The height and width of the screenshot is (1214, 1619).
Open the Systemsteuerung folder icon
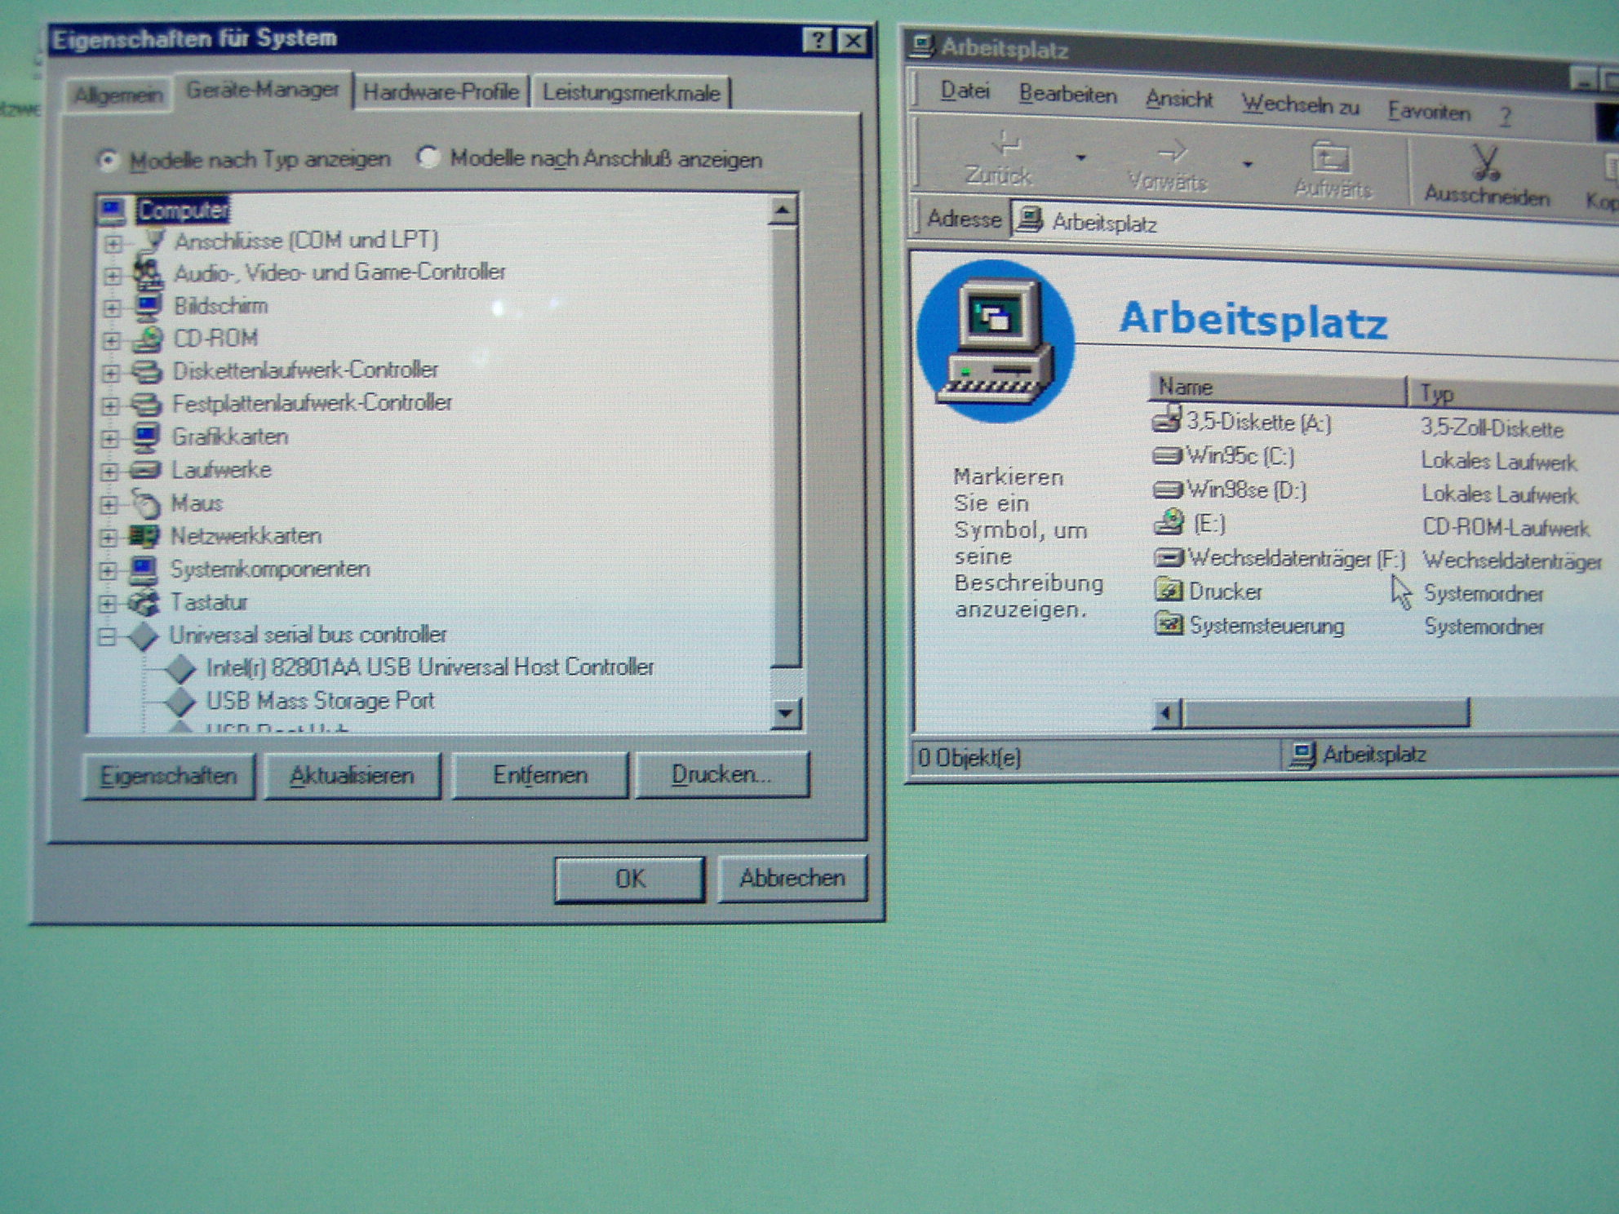(1169, 624)
